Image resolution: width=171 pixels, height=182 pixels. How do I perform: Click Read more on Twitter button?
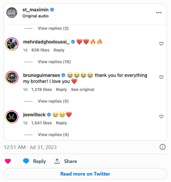point(85,174)
